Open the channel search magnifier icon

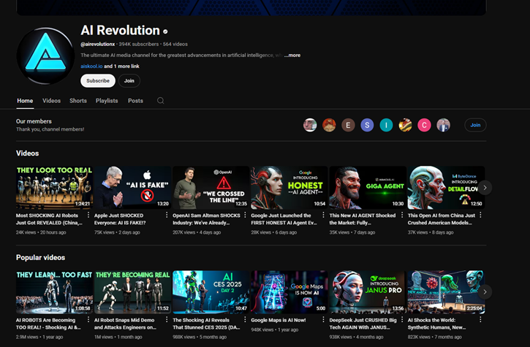tap(161, 101)
